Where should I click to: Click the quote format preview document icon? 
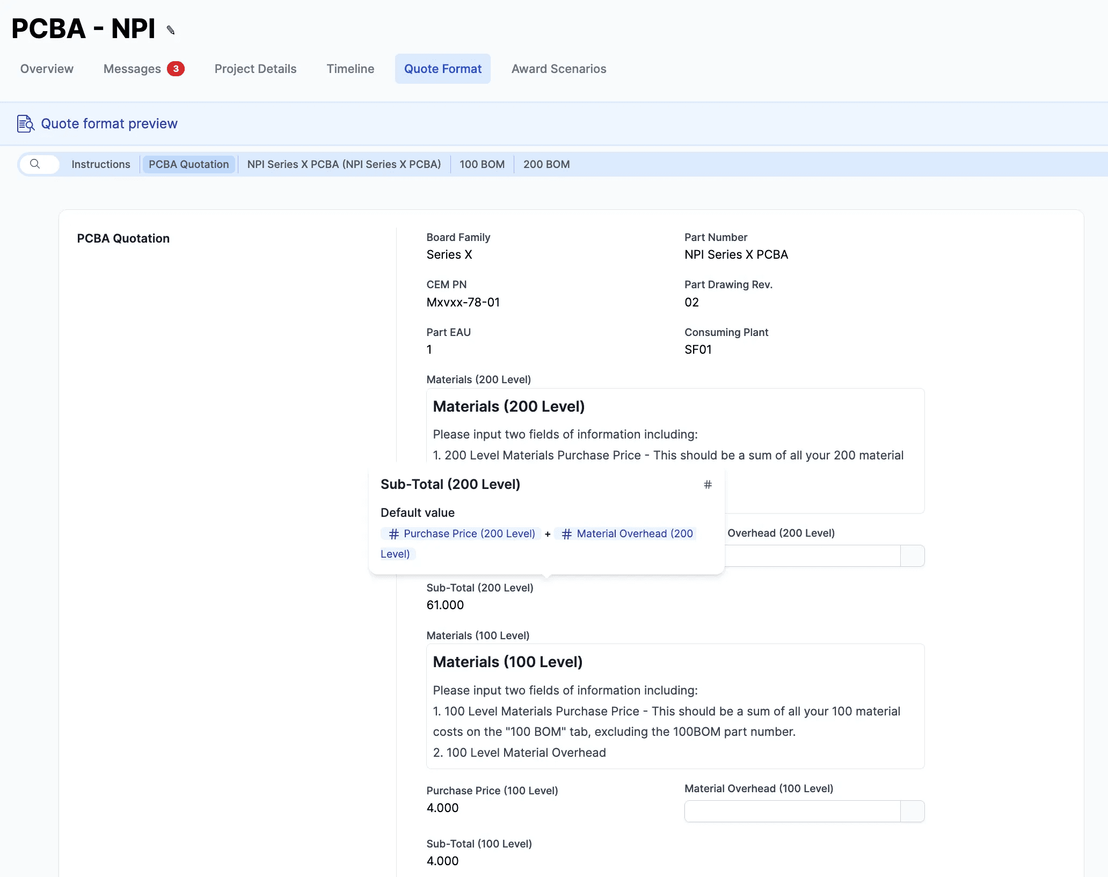point(25,123)
